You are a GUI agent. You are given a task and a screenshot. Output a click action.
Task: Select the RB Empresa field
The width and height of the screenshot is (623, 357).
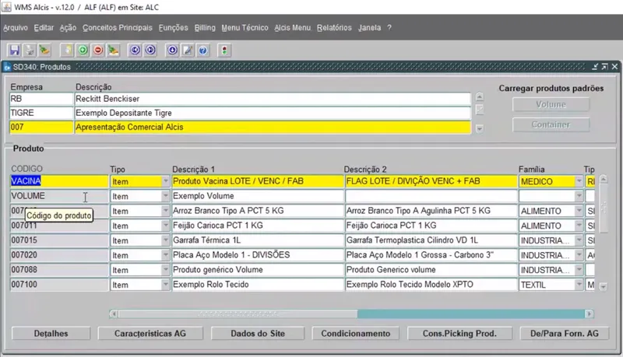click(41, 99)
